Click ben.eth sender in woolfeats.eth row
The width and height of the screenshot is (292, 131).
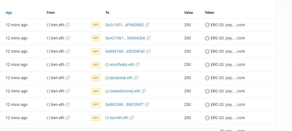(x=58, y=65)
